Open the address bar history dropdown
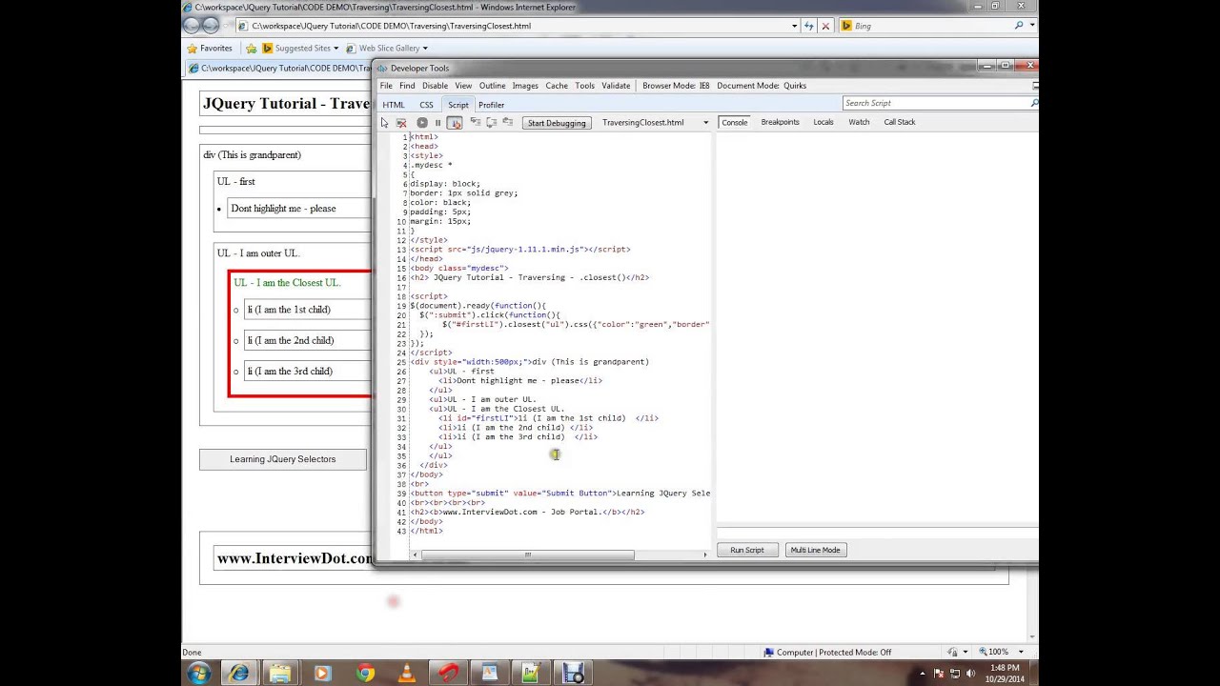 pyautogui.click(x=795, y=26)
